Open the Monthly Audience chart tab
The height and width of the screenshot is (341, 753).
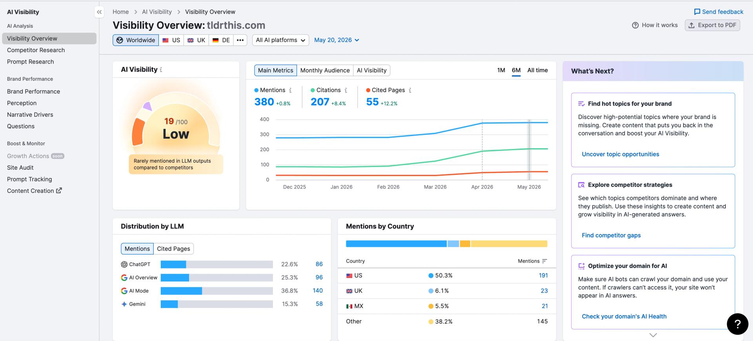(325, 70)
